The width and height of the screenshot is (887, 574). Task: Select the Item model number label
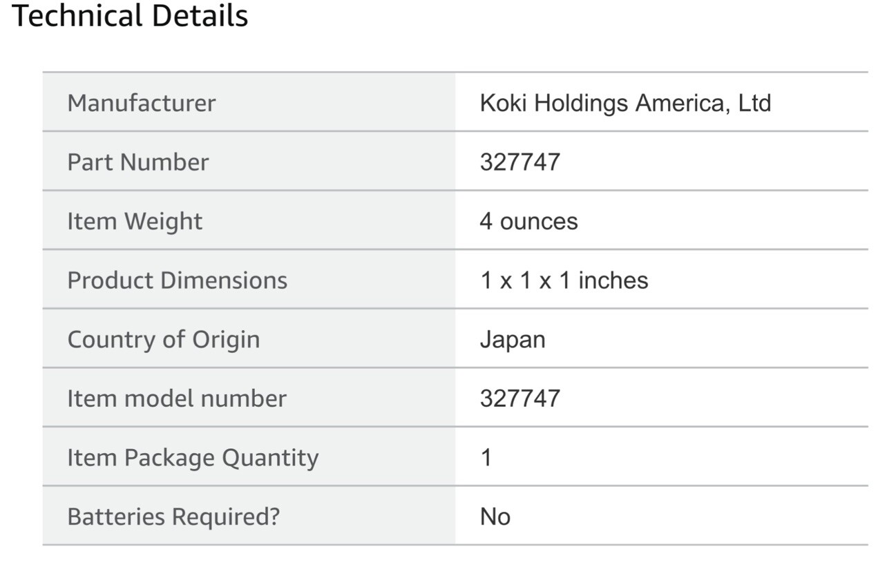pyautogui.click(x=176, y=399)
